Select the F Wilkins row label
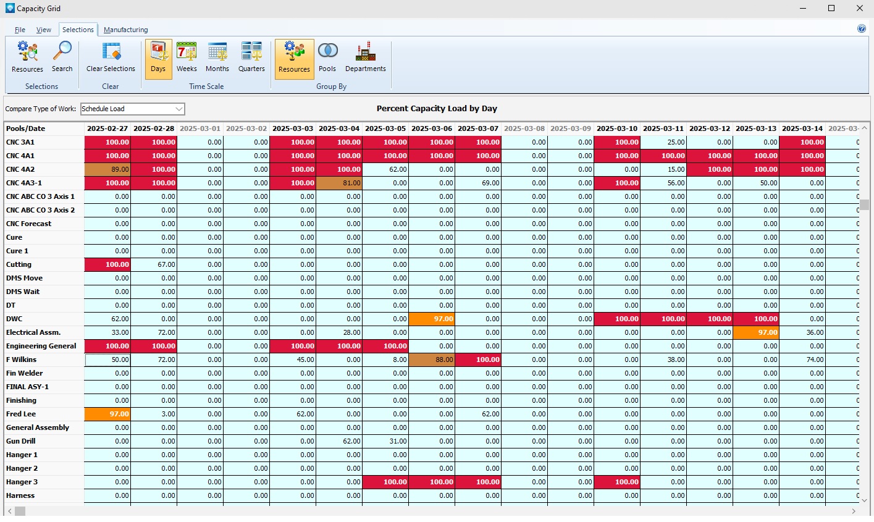The image size is (874, 522). pos(44,360)
